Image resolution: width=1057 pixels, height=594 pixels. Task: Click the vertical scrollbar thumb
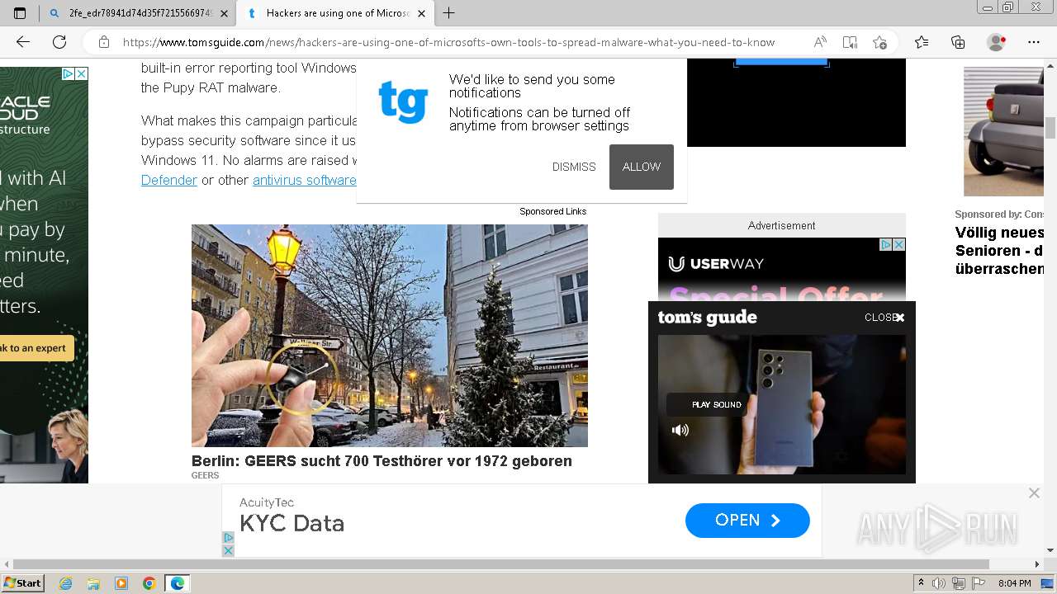1050,129
